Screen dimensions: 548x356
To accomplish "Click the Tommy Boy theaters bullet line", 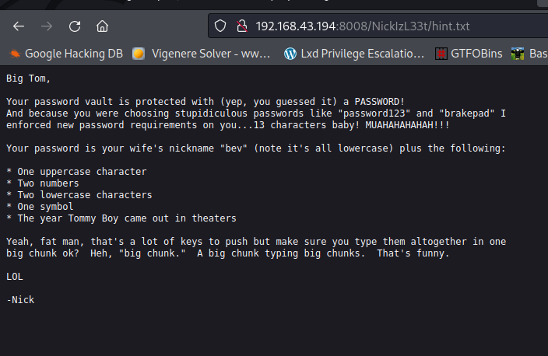I will (121, 218).
